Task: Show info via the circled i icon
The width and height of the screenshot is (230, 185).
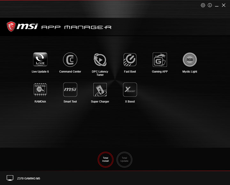Action: tap(210, 5)
